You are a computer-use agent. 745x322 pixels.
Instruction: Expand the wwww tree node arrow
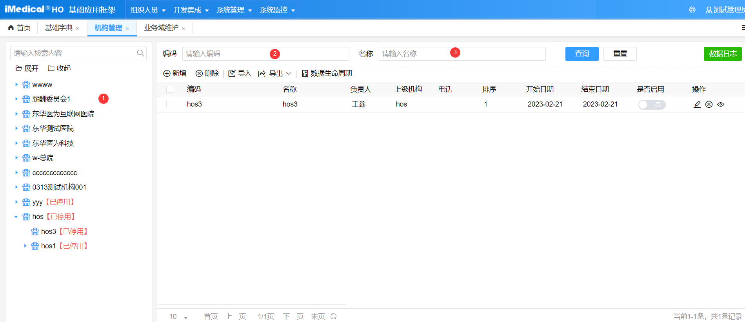coord(16,85)
